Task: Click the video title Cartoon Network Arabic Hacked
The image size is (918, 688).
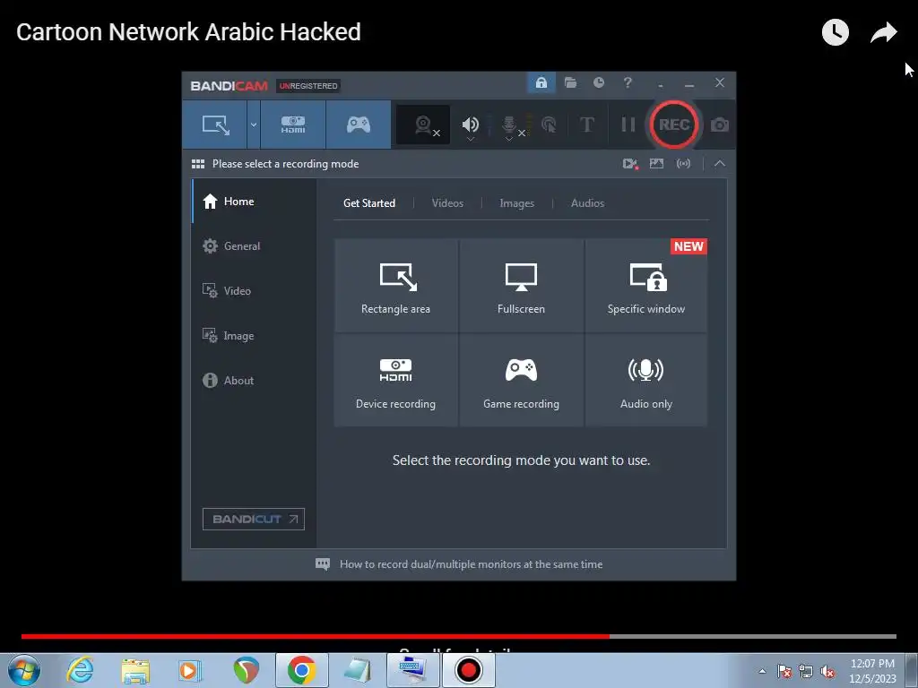Action: point(188,32)
